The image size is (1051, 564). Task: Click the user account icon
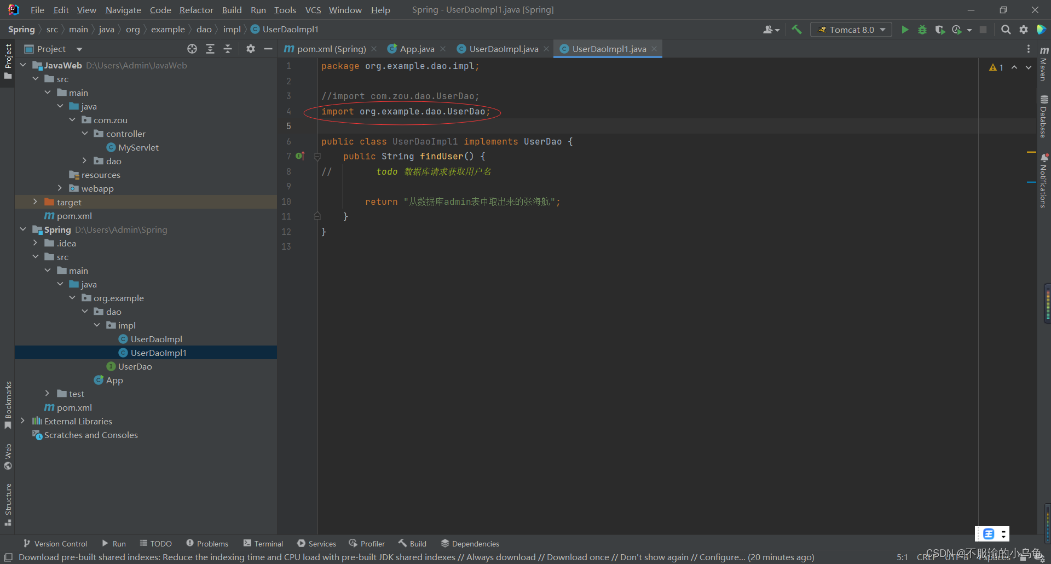771,30
